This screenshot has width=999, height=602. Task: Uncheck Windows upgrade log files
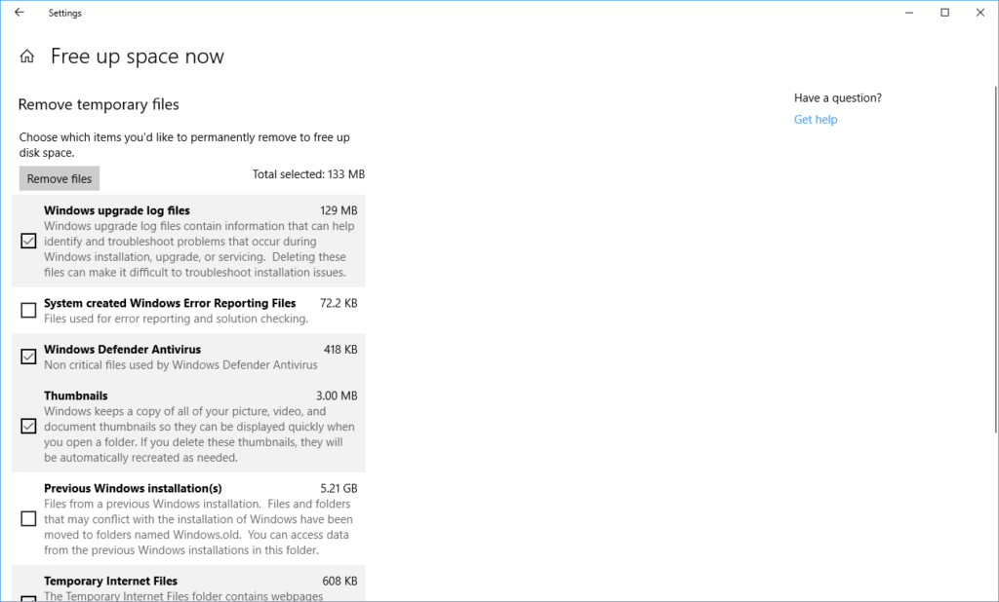pyautogui.click(x=27, y=241)
